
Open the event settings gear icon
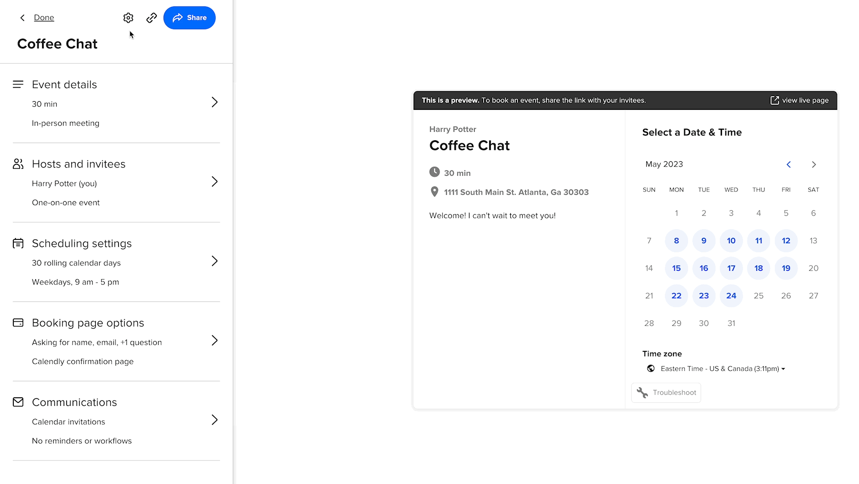coord(128,18)
